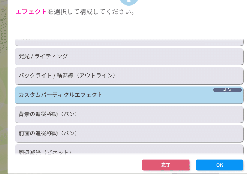The image size is (247, 174).
Task: Select 前面の追従移動（パン）effect
Action: click(x=129, y=134)
